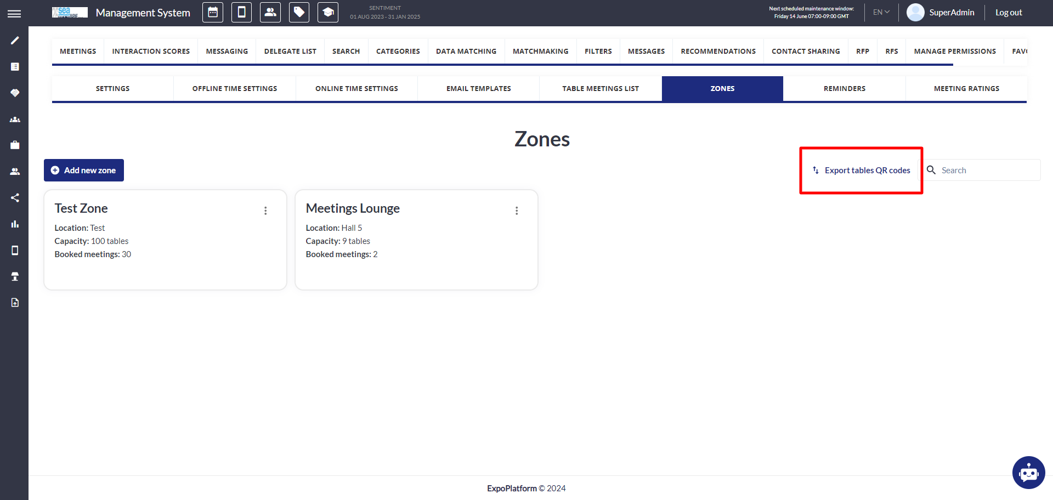Screen dimensions: 1053x500
Task: Open the people icon in the top bar
Action: click(270, 13)
